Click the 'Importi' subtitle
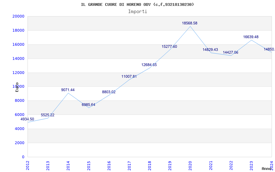The height and width of the screenshot is (172, 275). 137,12
